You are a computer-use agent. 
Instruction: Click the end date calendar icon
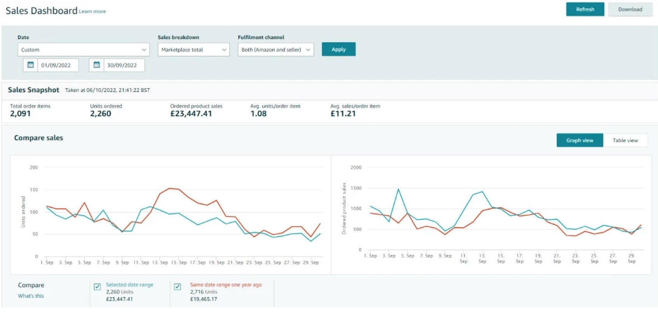coord(97,65)
